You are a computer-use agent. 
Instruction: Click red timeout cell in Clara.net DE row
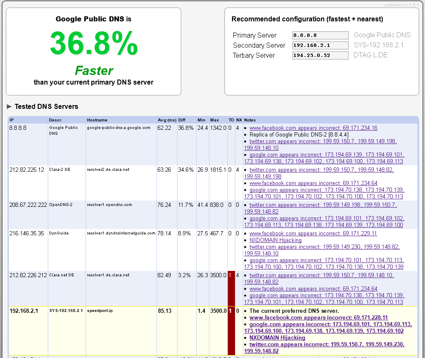pos(231,288)
